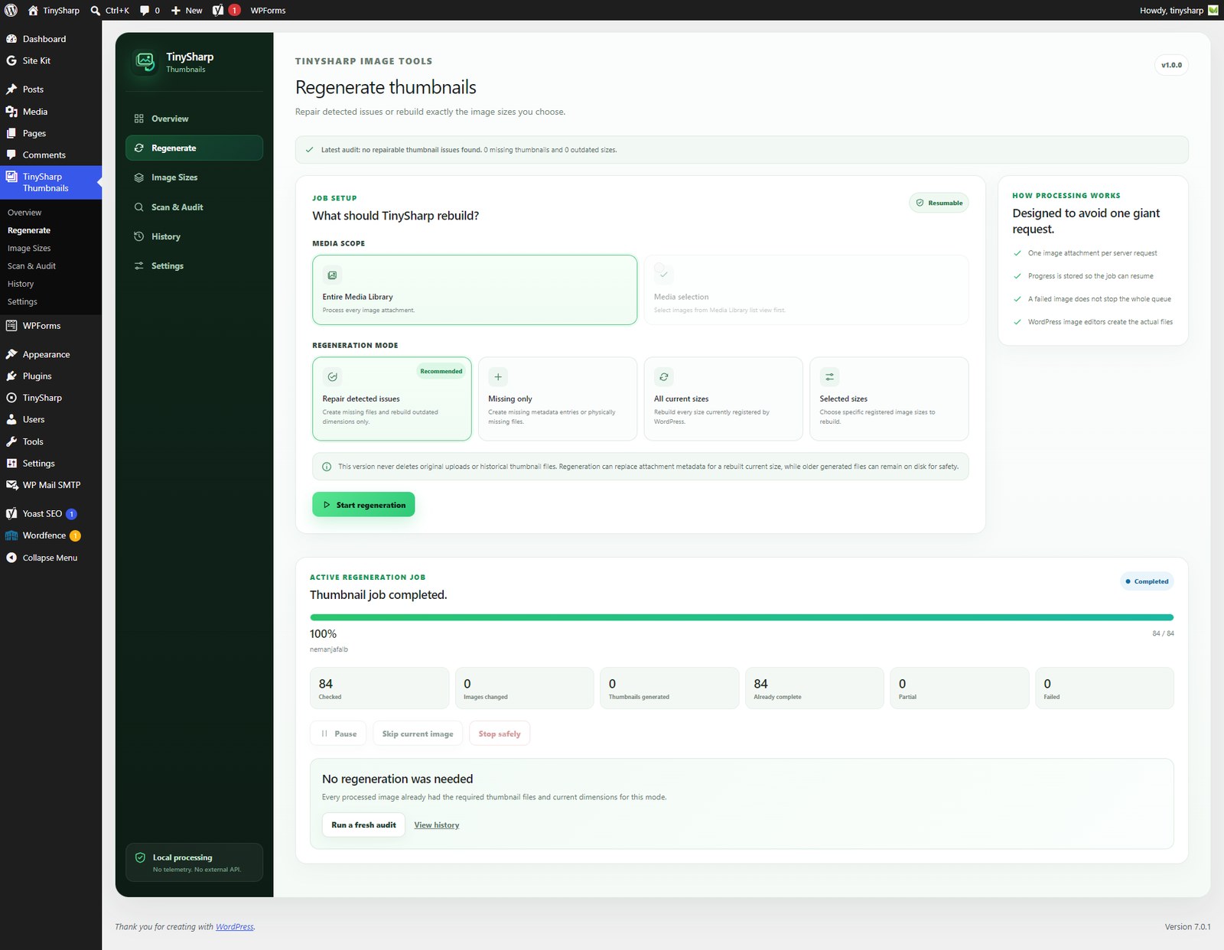Open Scan & Audit in WP submenu
The height and width of the screenshot is (950, 1224).
point(31,266)
